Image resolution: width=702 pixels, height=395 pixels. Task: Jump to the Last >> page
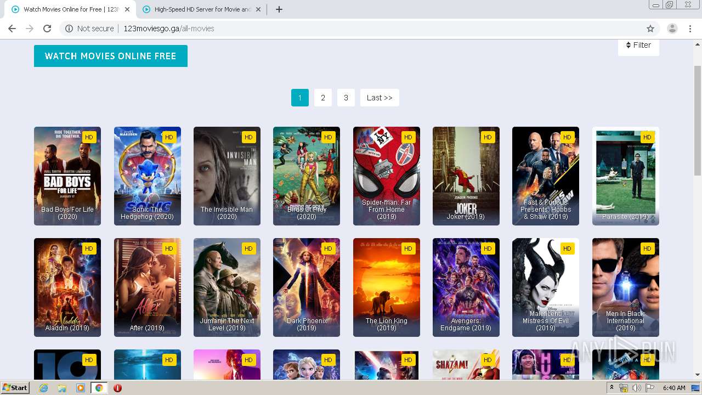380,98
